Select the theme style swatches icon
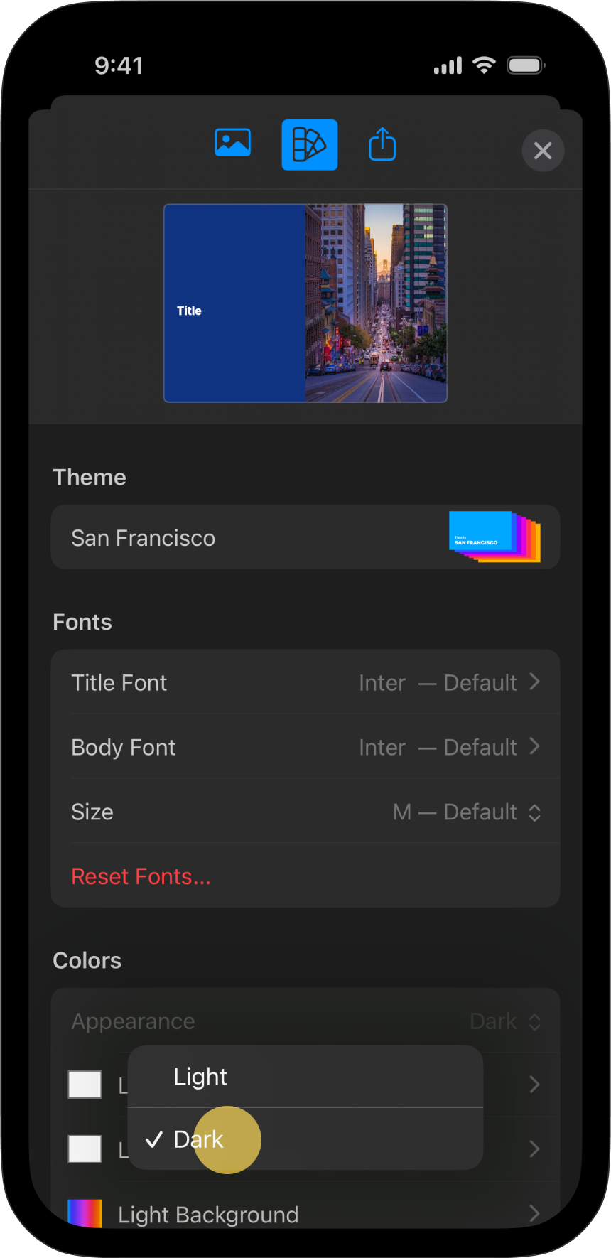Screen dimensions: 611x1258 pos(309,145)
